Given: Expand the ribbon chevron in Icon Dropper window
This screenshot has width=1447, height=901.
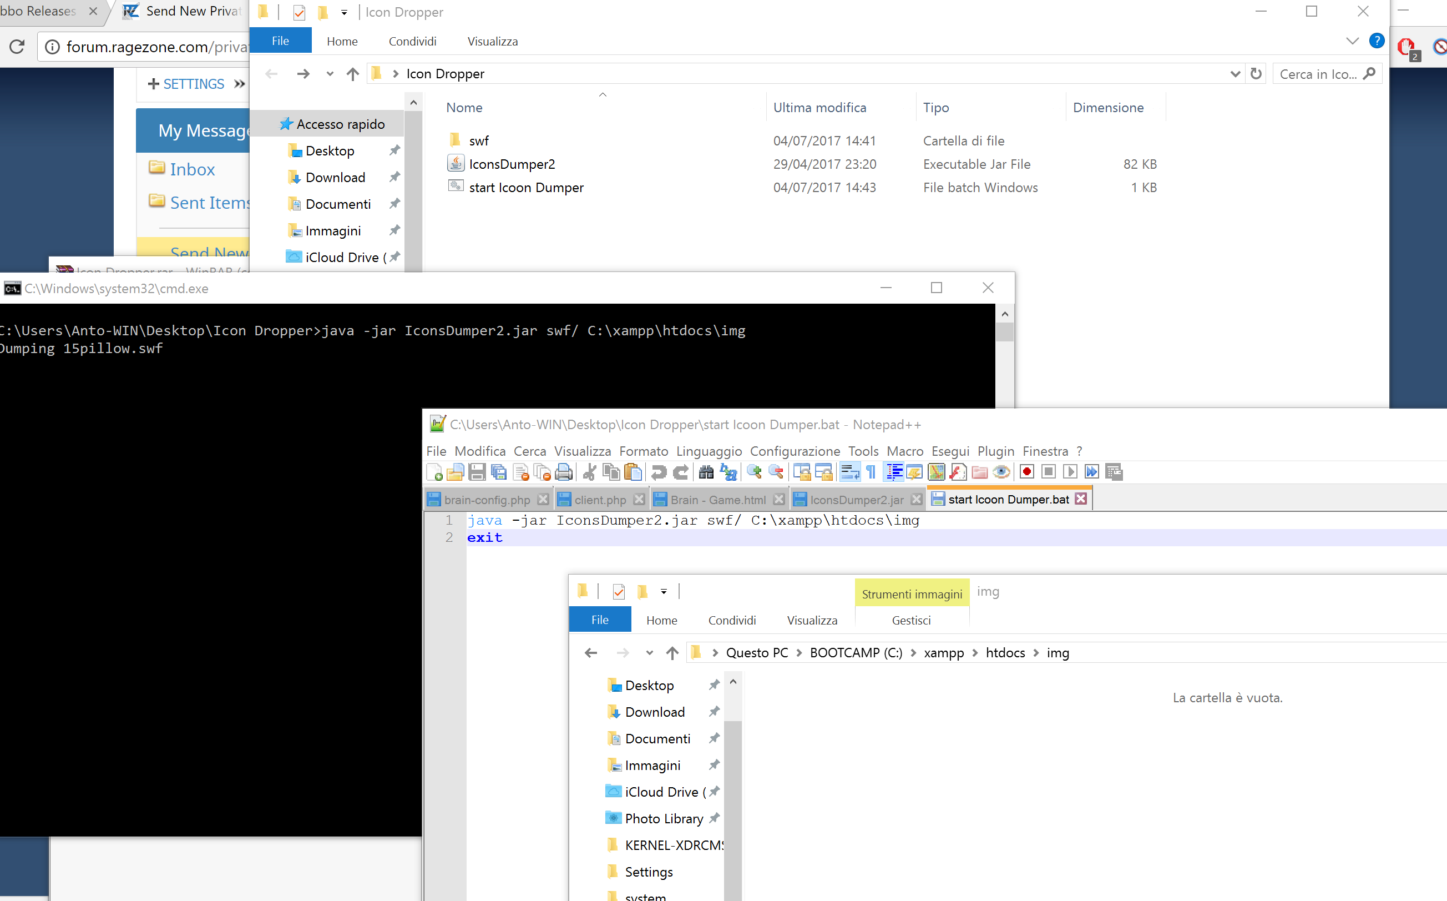Looking at the screenshot, I should click(1352, 41).
